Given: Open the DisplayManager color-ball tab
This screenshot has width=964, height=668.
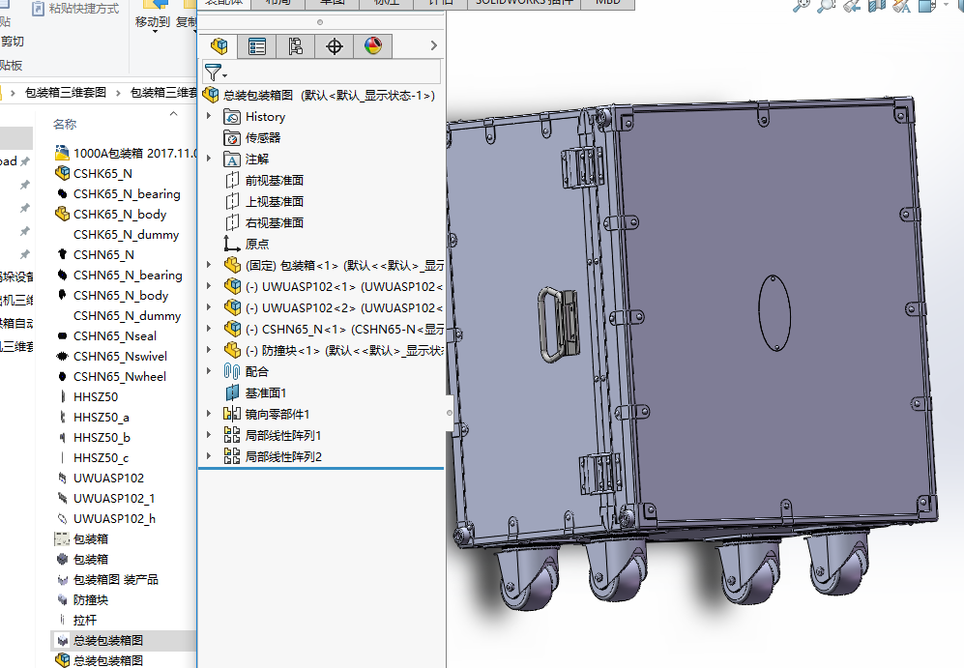Looking at the screenshot, I should tap(373, 46).
